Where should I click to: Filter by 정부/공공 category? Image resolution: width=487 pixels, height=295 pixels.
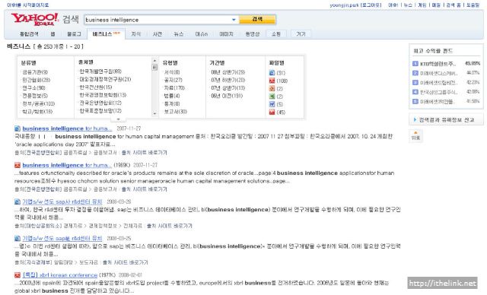pyautogui.click(x=38, y=103)
